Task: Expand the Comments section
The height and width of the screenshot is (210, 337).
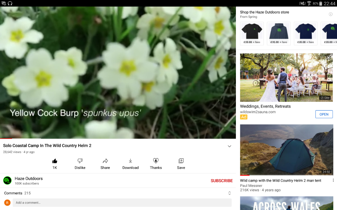Action: 229,193
